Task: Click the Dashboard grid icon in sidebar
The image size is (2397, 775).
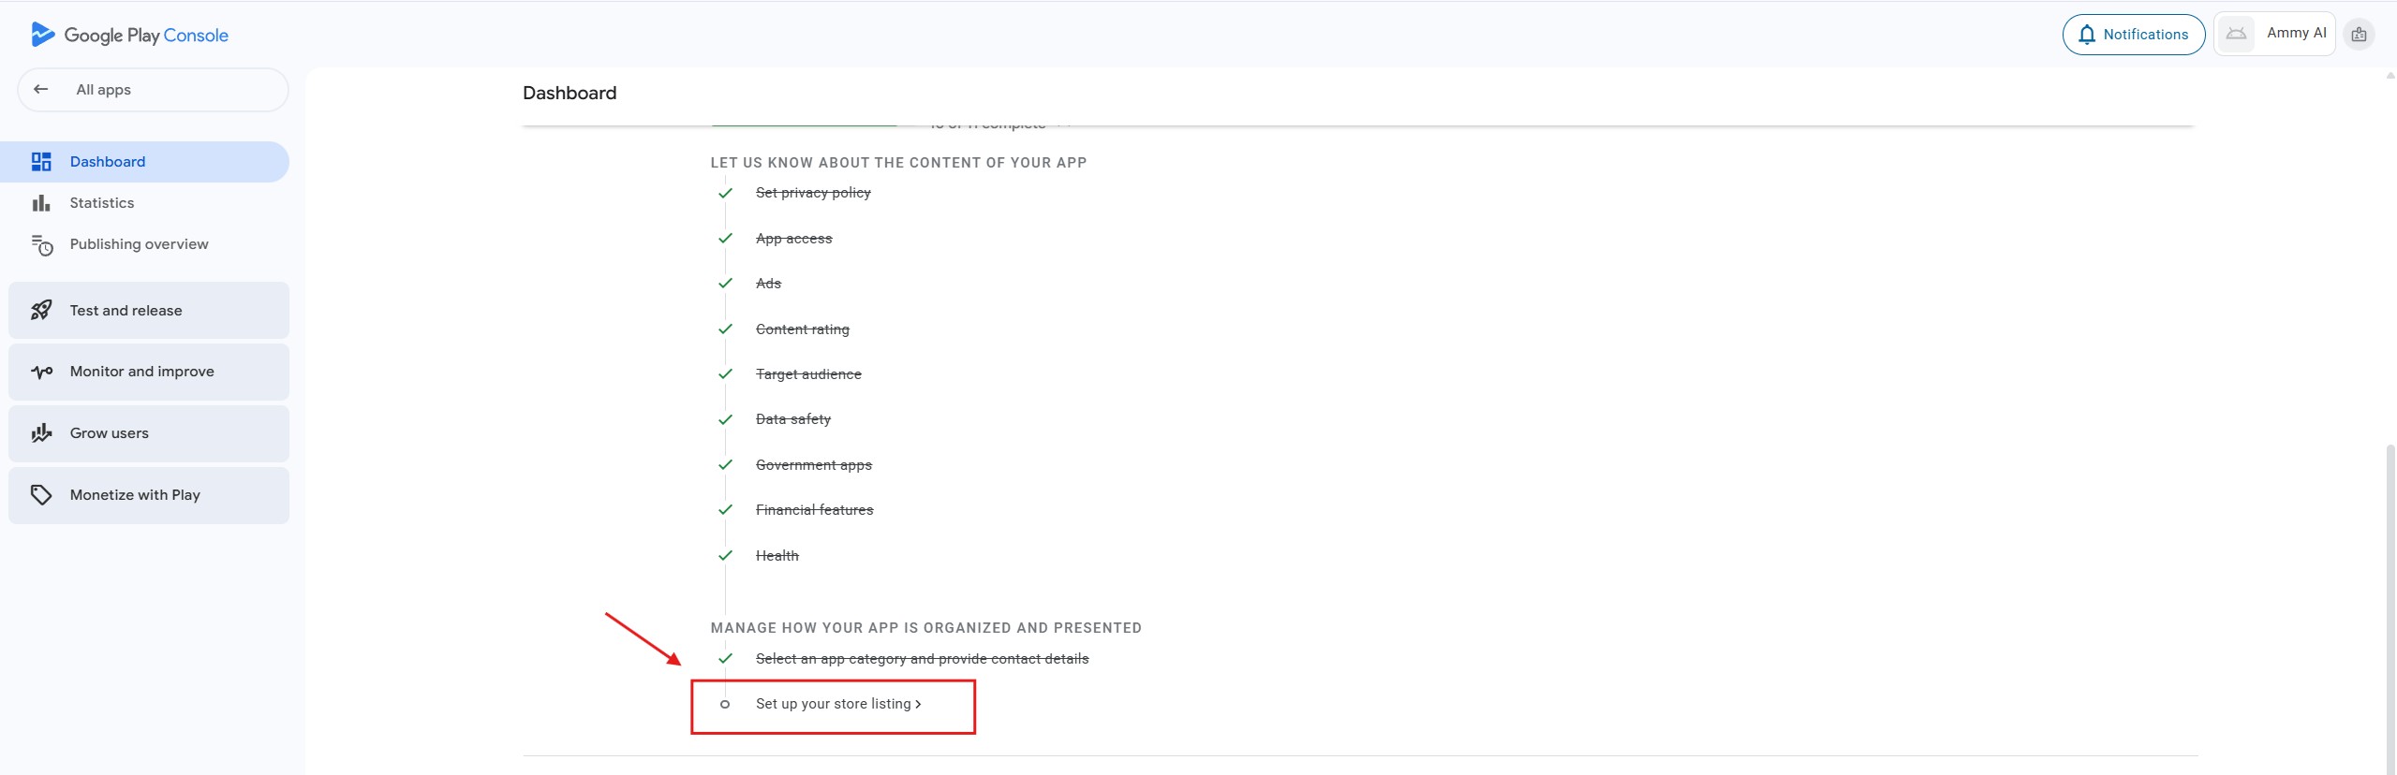Action: 41,162
